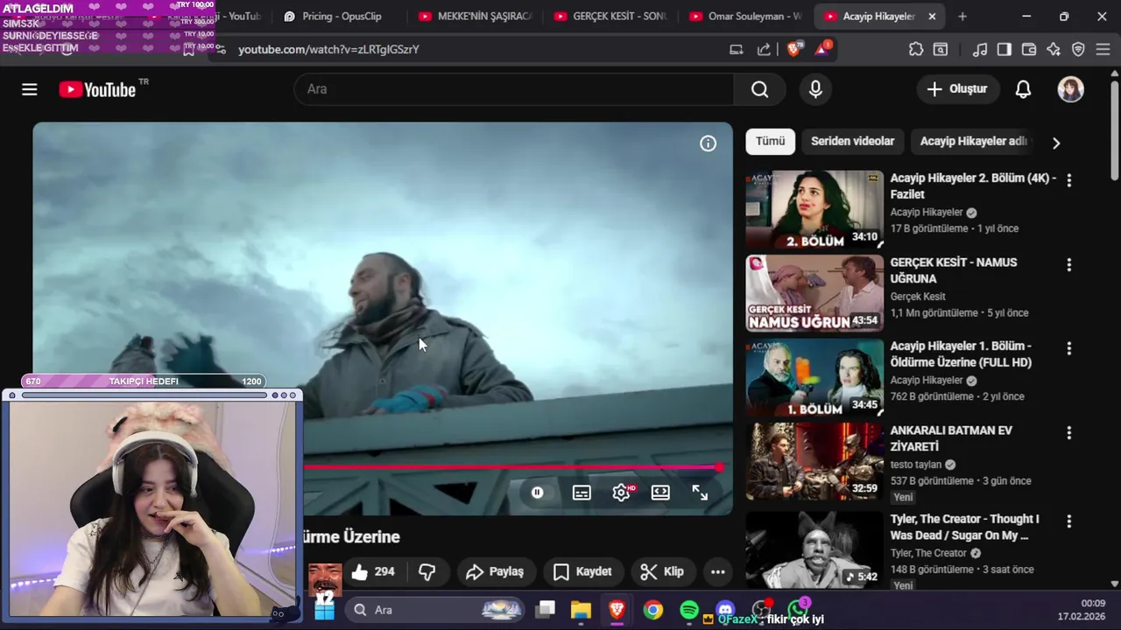The height and width of the screenshot is (630, 1121).
Task: Click the address bar URL youtube.com/watch
Action: [328, 50]
